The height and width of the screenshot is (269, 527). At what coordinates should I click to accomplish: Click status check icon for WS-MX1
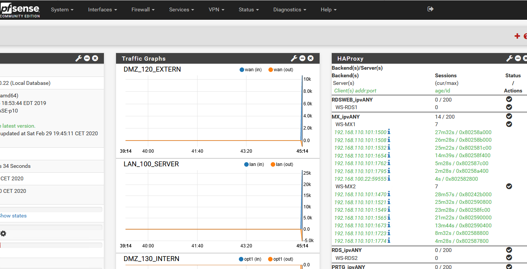pos(509,124)
